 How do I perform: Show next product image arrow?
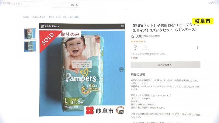[x=121, y=70]
